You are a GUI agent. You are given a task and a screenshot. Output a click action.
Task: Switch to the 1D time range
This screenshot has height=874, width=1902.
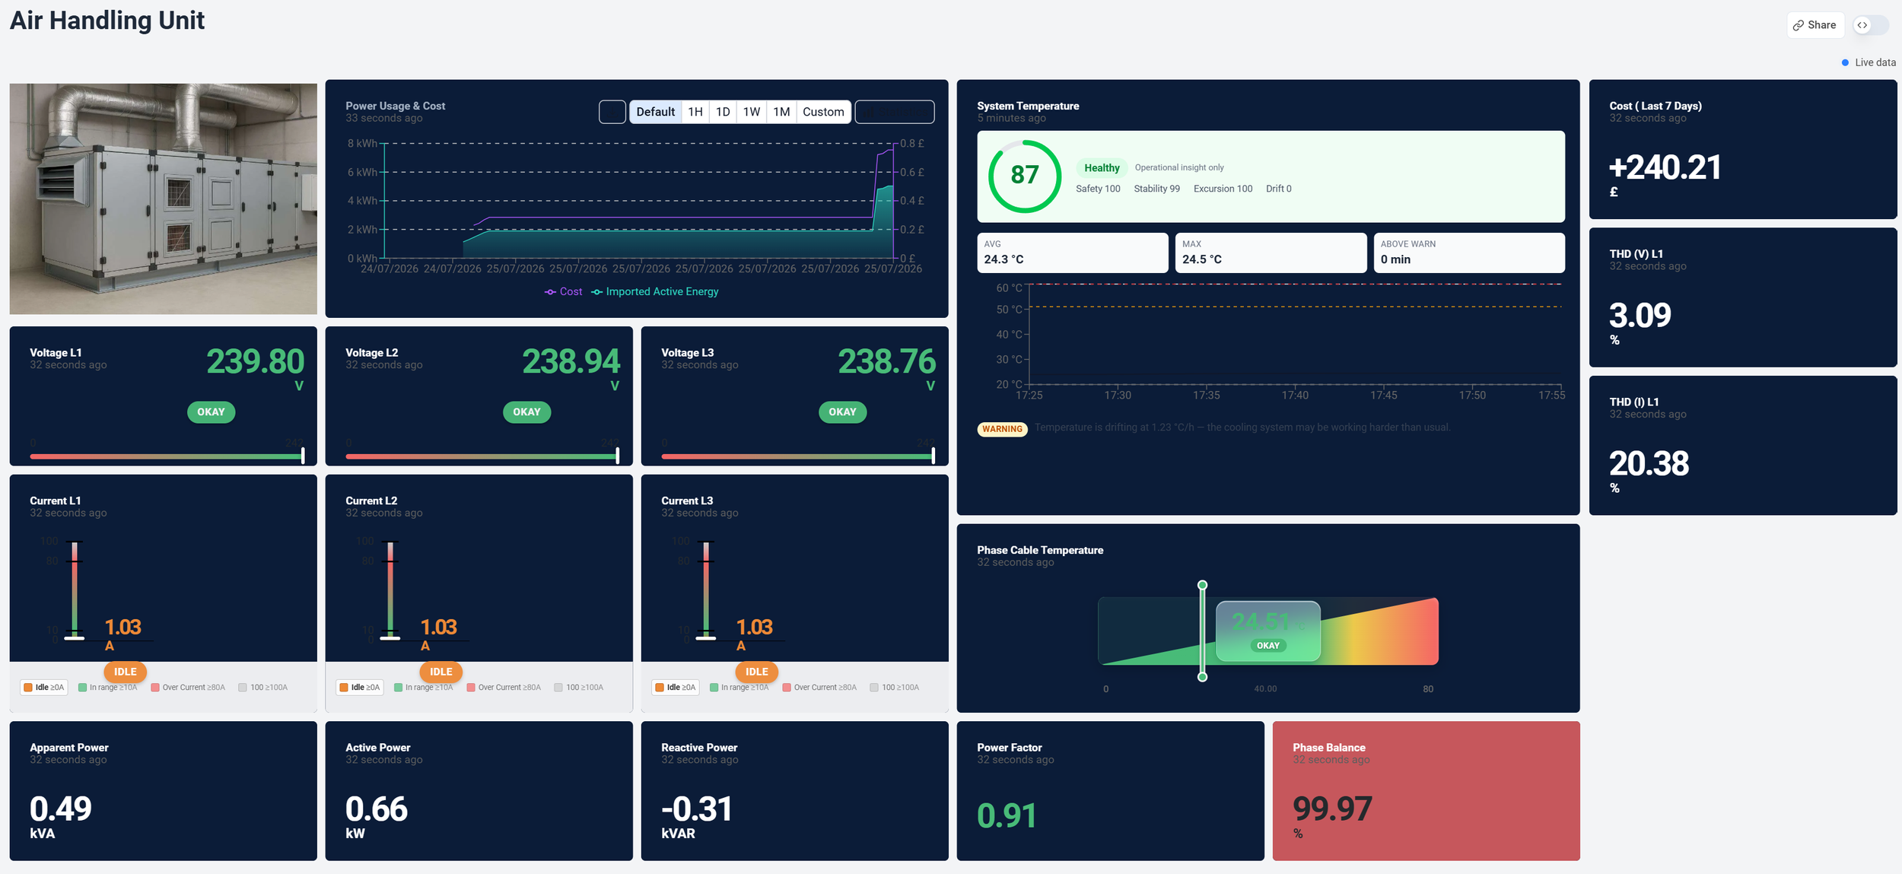[x=723, y=112]
